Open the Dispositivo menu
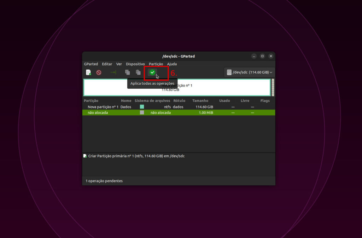The width and height of the screenshot is (362, 238). click(x=135, y=64)
